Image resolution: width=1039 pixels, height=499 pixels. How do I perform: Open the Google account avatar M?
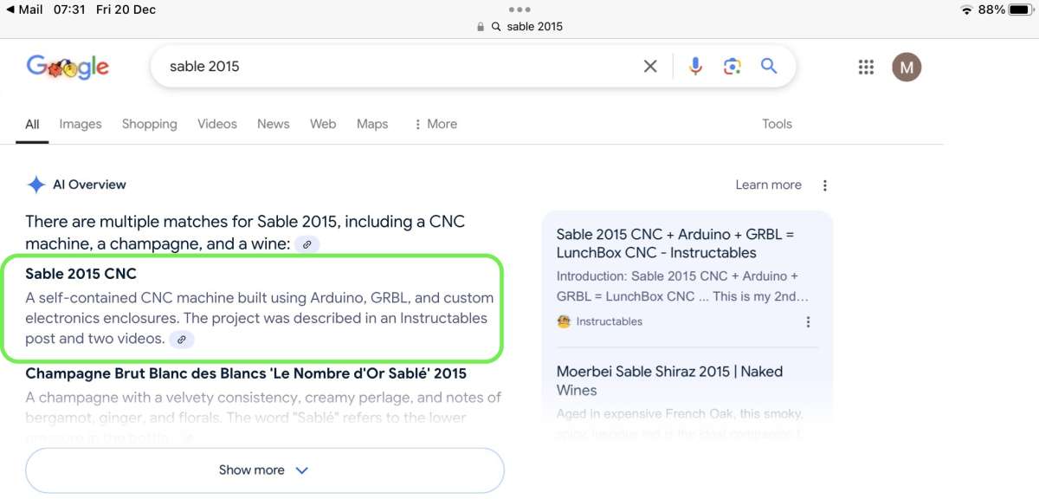907,67
